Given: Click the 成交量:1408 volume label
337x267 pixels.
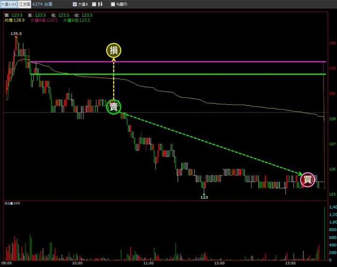Looking at the screenshot, I should [12, 203].
